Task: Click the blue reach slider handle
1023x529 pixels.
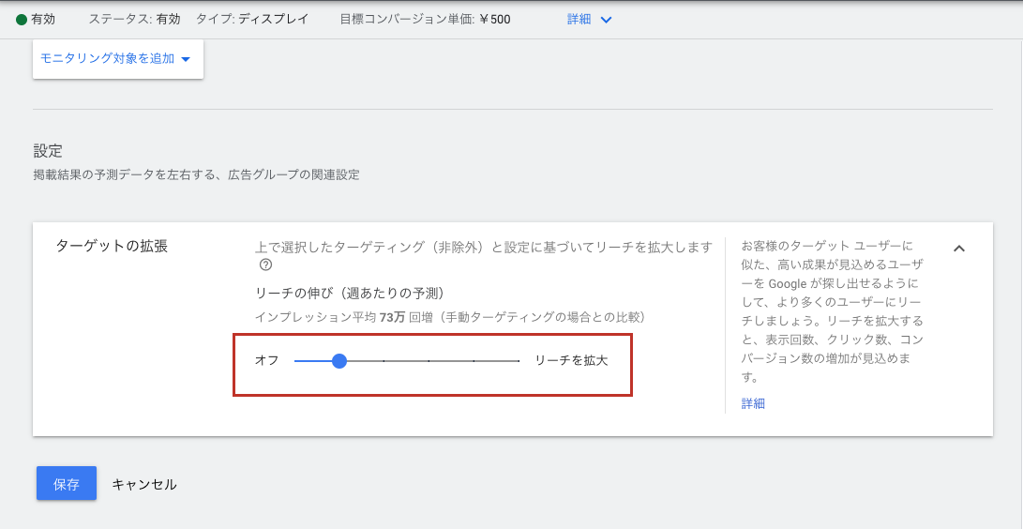Action: [x=339, y=361]
